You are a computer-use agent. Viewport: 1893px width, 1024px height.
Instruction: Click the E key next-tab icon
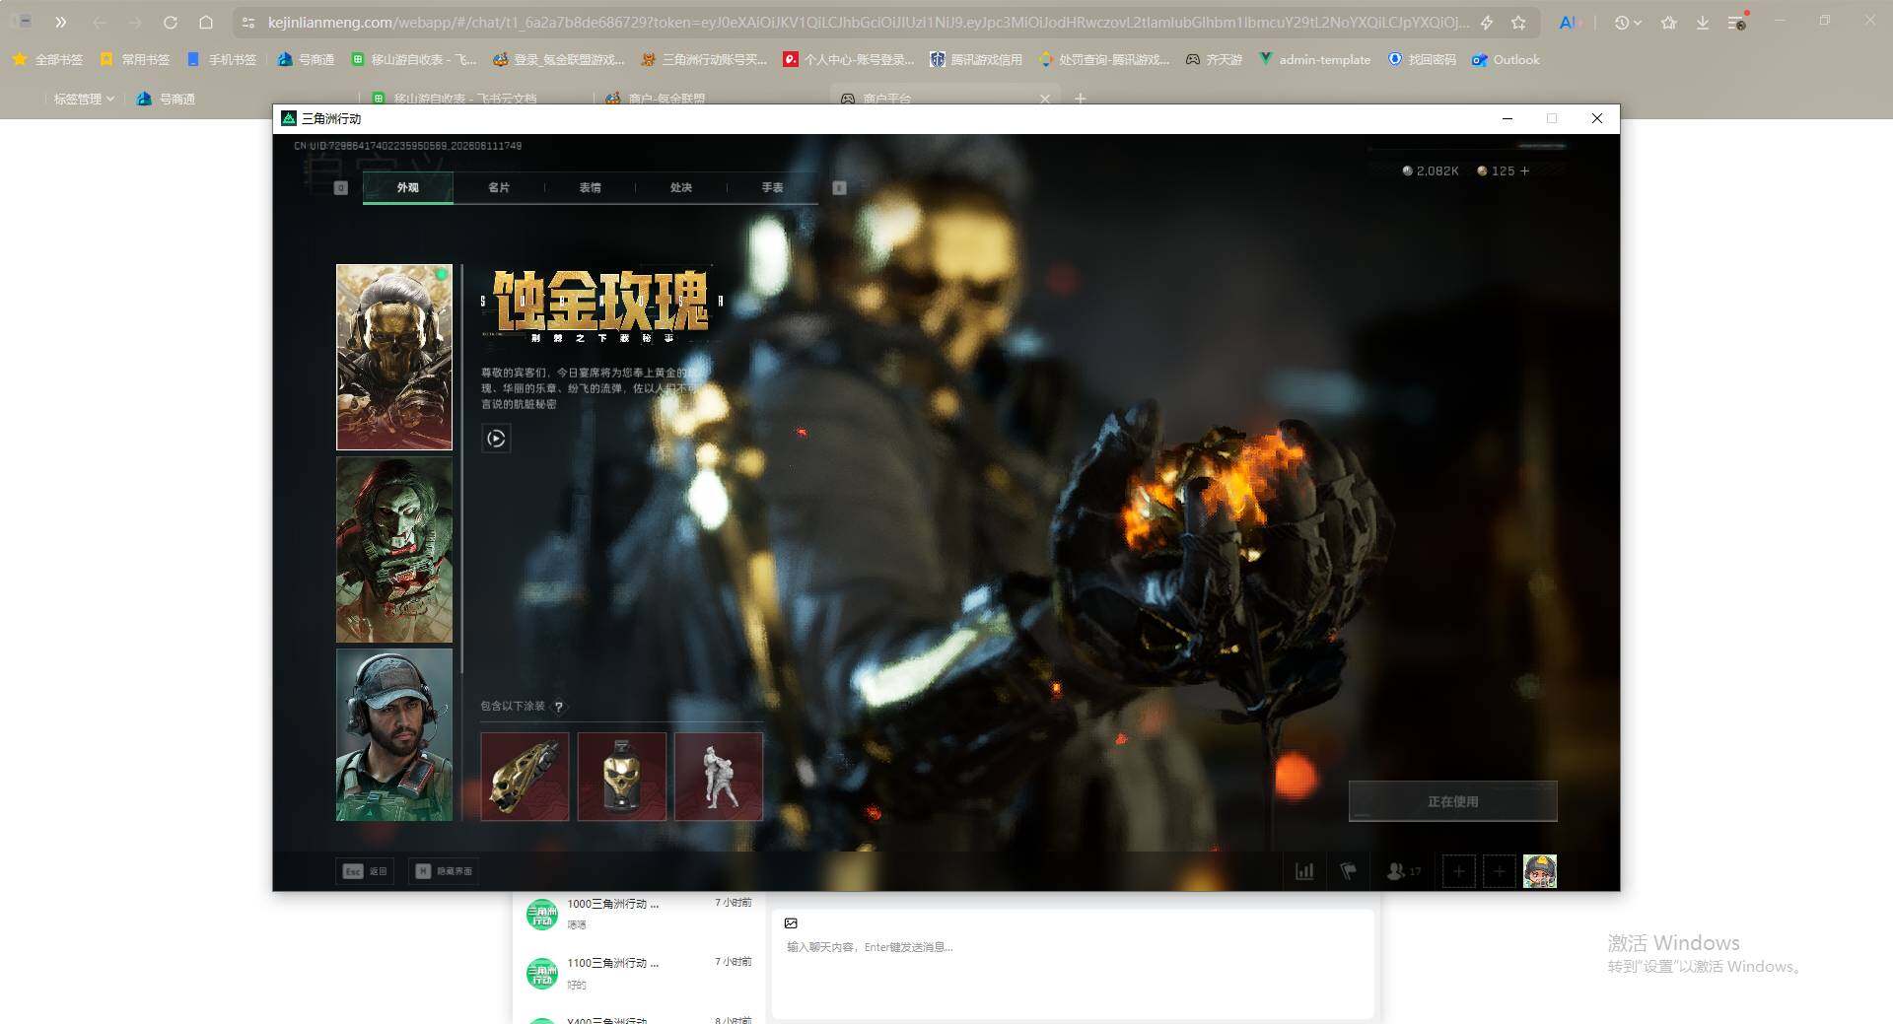coord(840,187)
